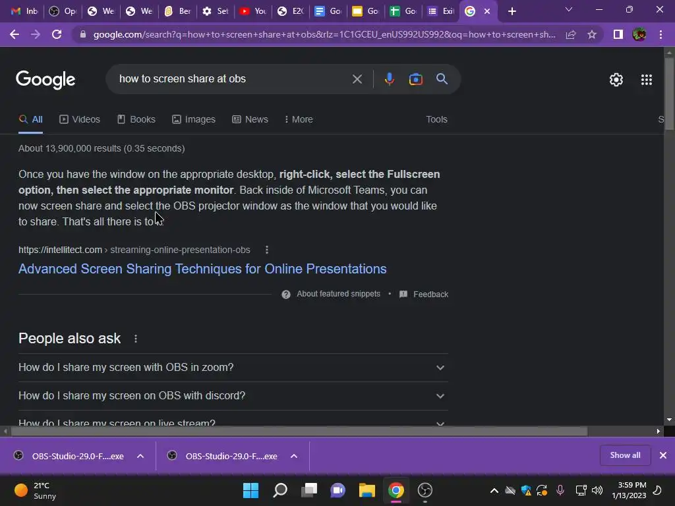The height and width of the screenshot is (506, 675).
Task: Open clock and date 3:59 PM
Action: click(629, 490)
